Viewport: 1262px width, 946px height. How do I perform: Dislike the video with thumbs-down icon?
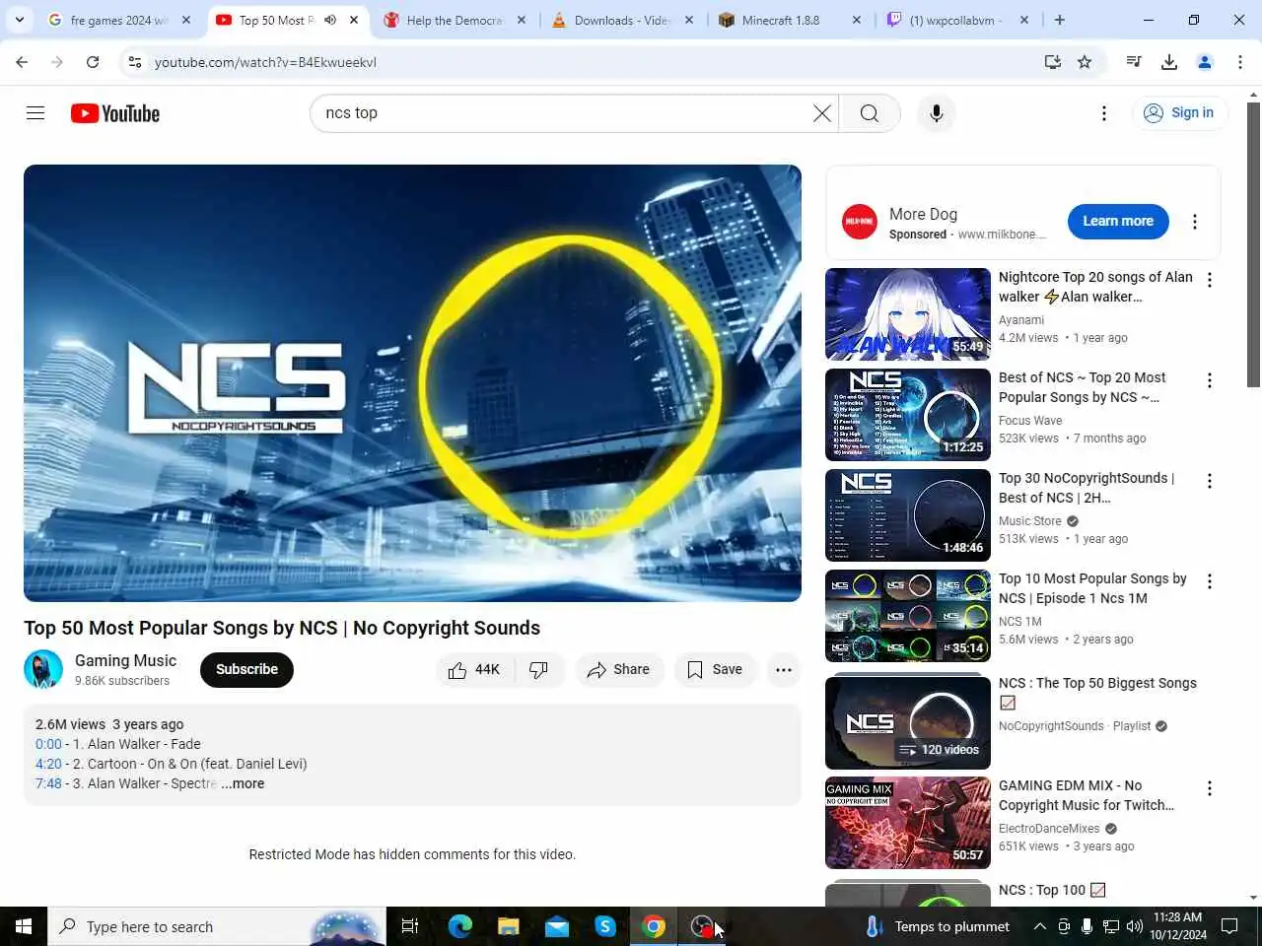click(x=539, y=670)
